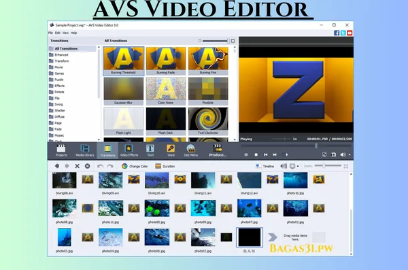Click transition between Diving09.avi and Diving10.avi

point(134,180)
